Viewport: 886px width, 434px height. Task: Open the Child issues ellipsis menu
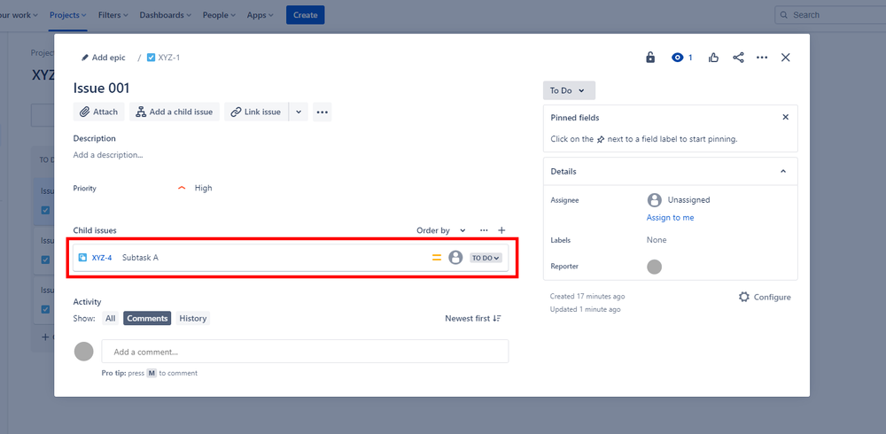pos(484,230)
